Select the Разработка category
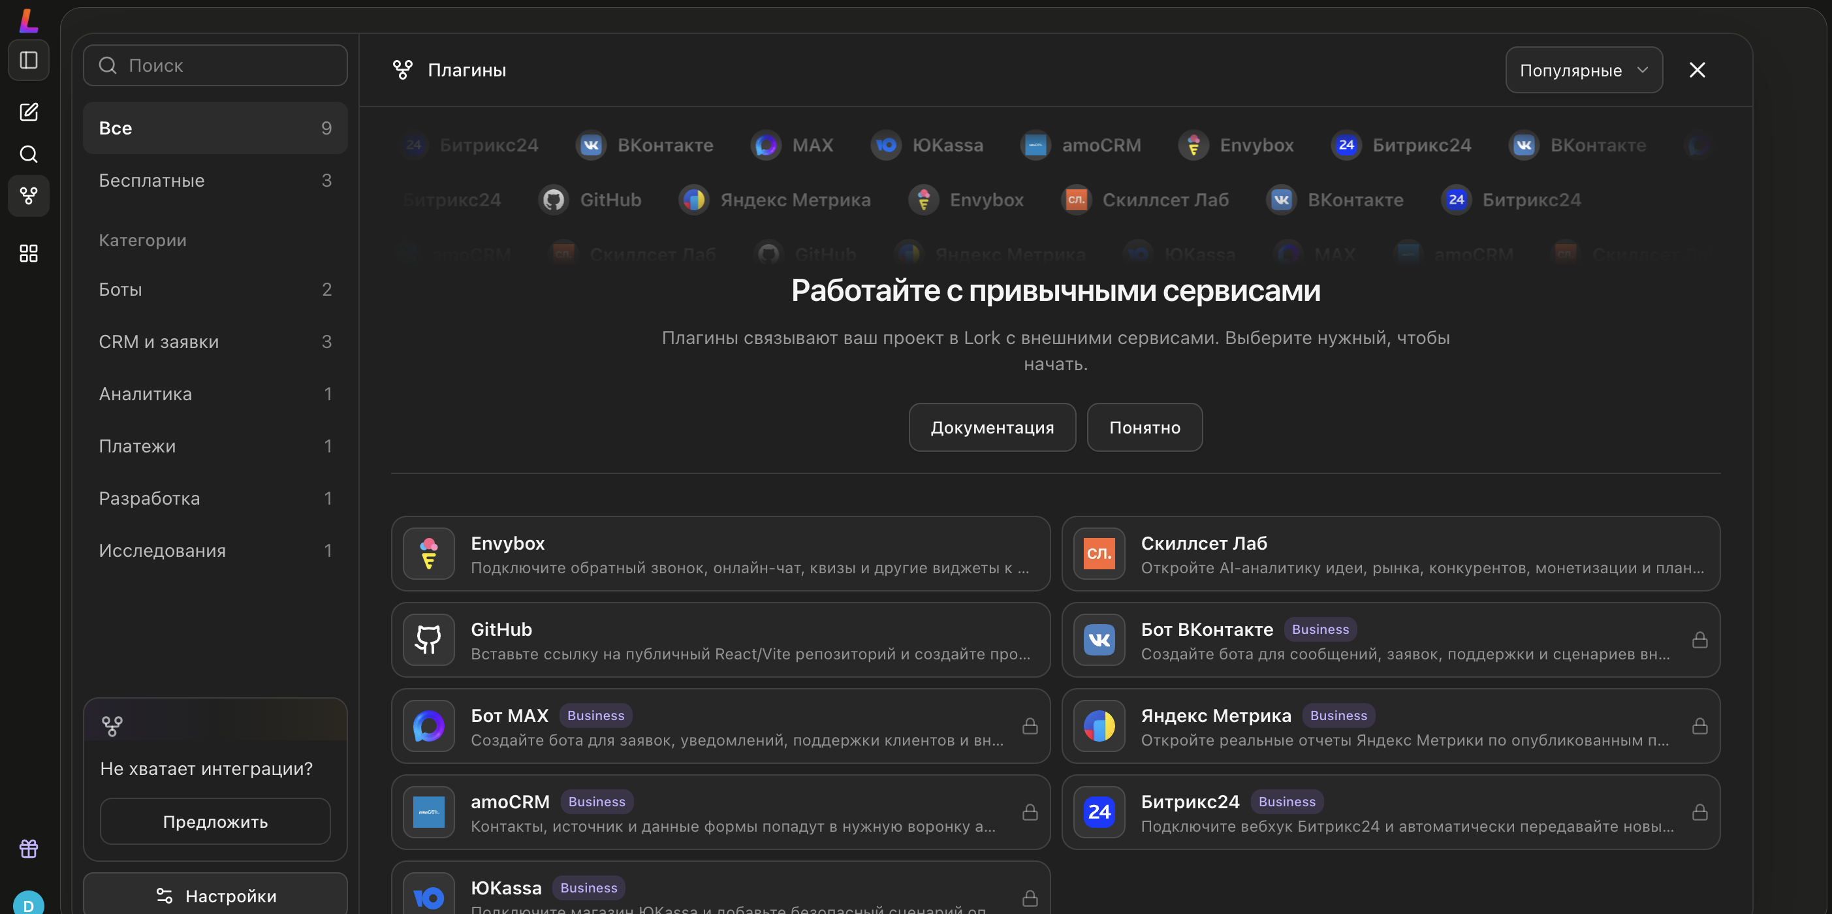Image resolution: width=1832 pixels, height=914 pixels. pos(215,498)
